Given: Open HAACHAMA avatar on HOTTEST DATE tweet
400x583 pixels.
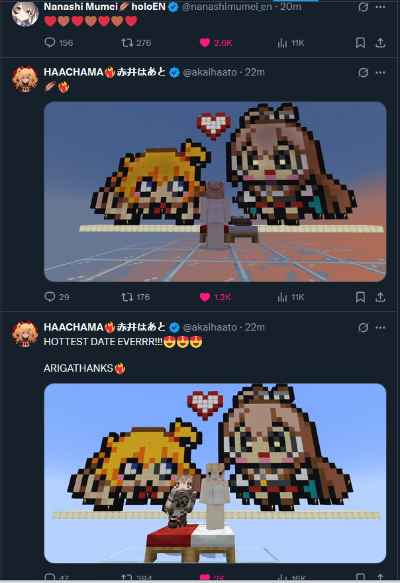Looking at the screenshot, I should [25, 334].
